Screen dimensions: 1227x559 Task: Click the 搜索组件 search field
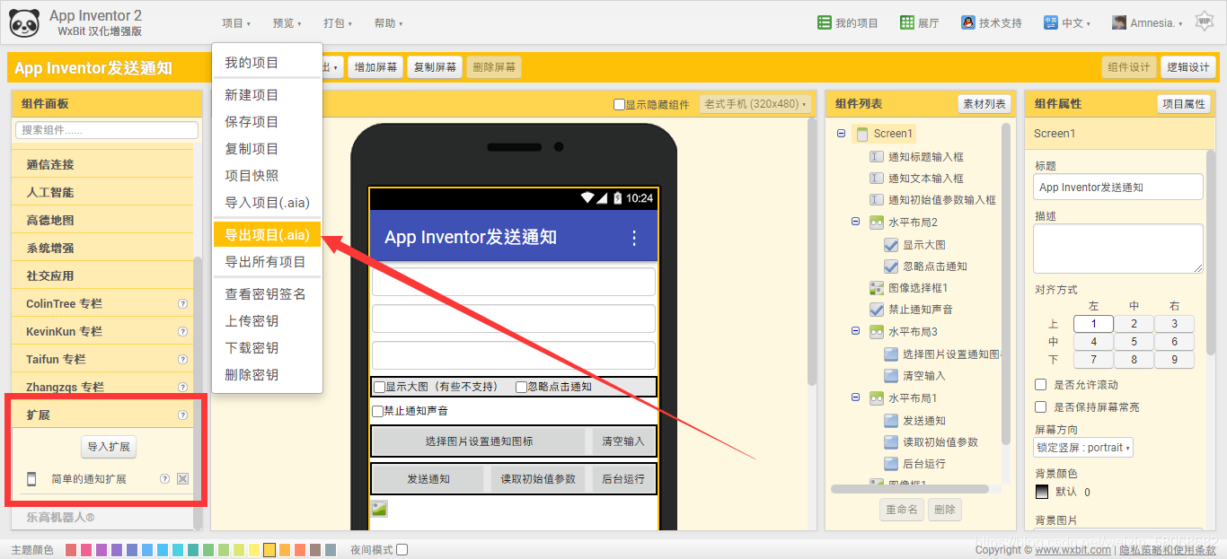point(107,130)
